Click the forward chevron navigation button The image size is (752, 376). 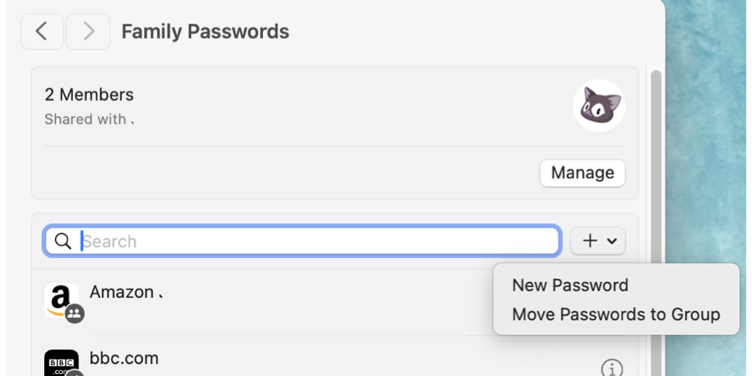pos(88,32)
